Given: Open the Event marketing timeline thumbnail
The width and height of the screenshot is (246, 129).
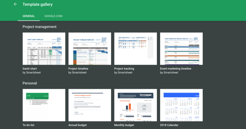Looking at the screenshot, I should [x=181, y=49].
